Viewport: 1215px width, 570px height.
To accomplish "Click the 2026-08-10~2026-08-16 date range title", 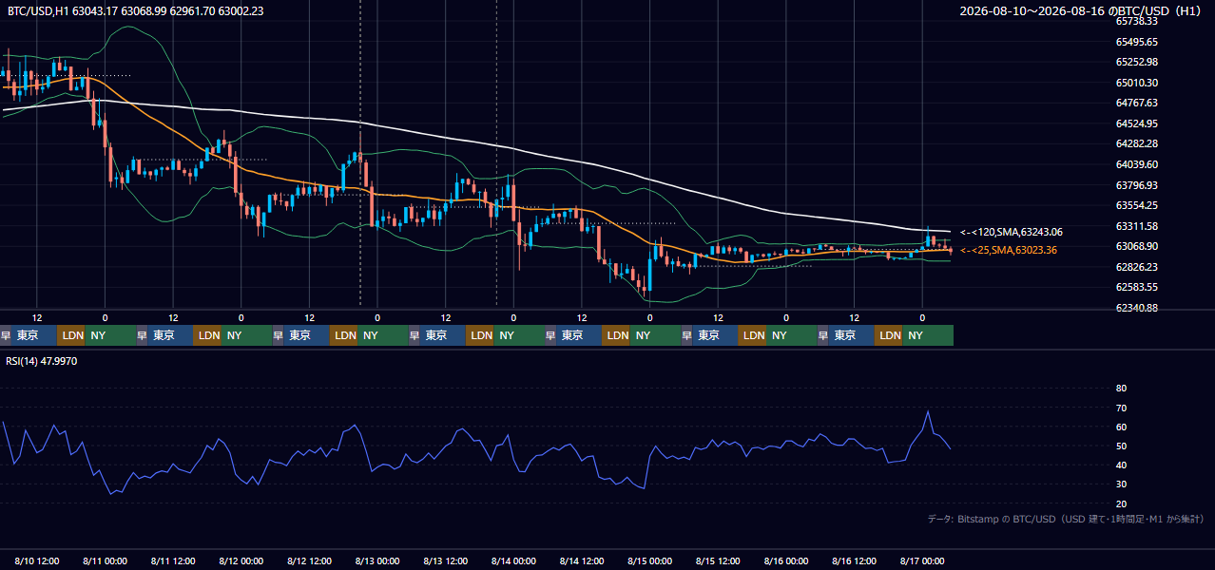I will click(x=1081, y=10).
